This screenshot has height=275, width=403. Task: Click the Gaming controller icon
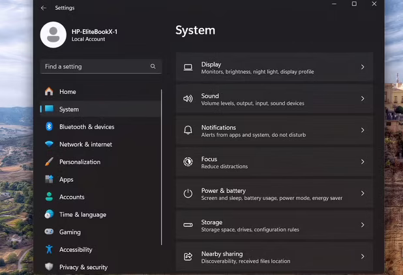tap(49, 232)
